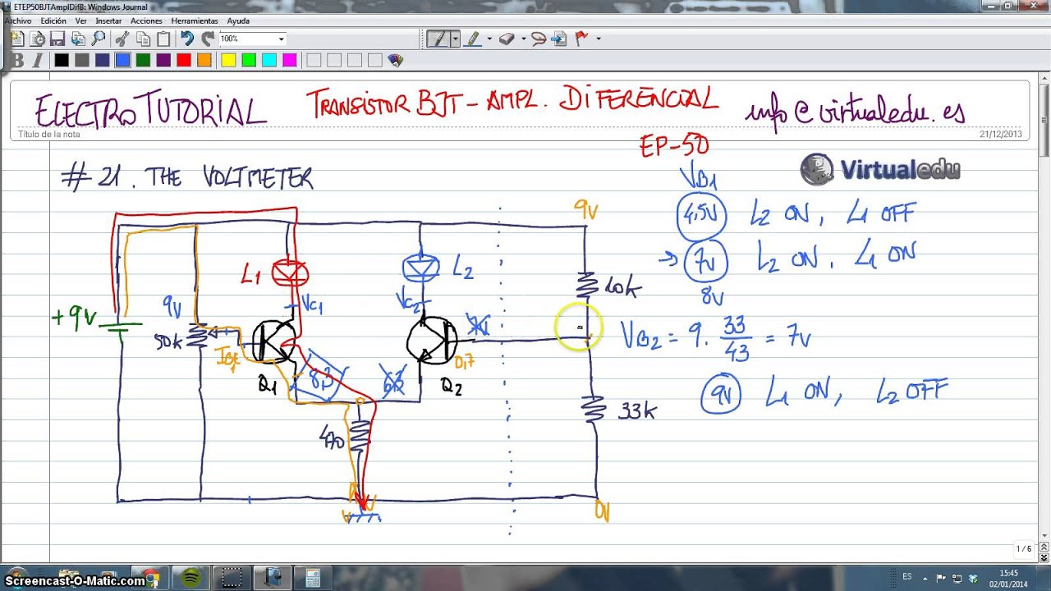
Task: Expand the Pen tool options arrow
Action: point(455,39)
